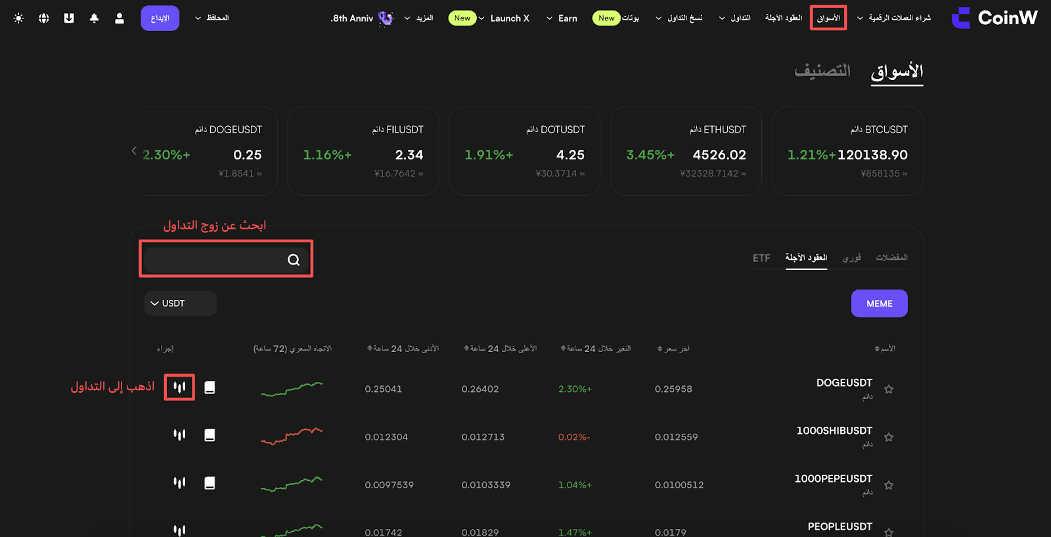Click the 1000PEPEUSDT 72-hour trend sparkline

[292, 484]
